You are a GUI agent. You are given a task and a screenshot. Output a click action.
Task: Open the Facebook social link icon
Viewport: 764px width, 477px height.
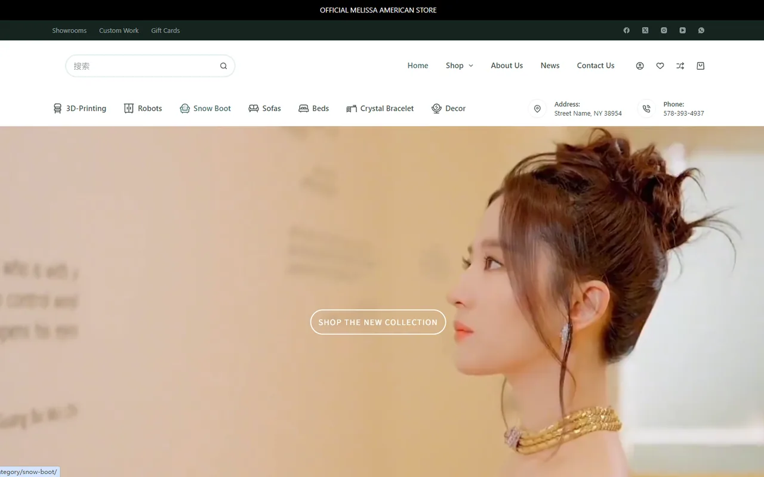click(627, 30)
